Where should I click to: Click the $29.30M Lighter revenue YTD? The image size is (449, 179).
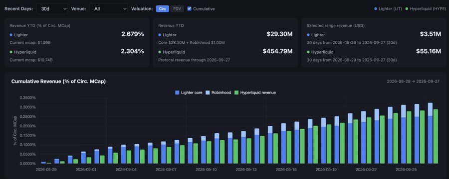pos(279,34)
